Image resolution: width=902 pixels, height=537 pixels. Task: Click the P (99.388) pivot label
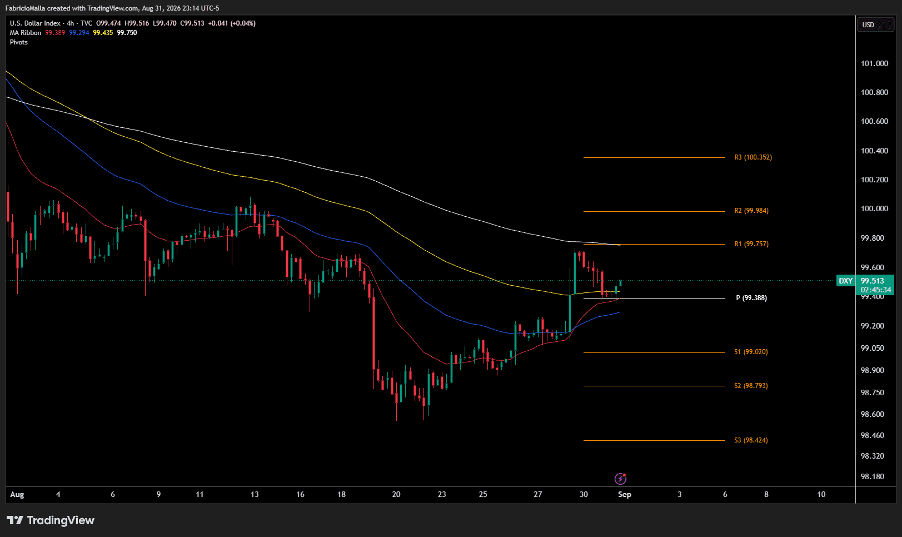point(751,298)
